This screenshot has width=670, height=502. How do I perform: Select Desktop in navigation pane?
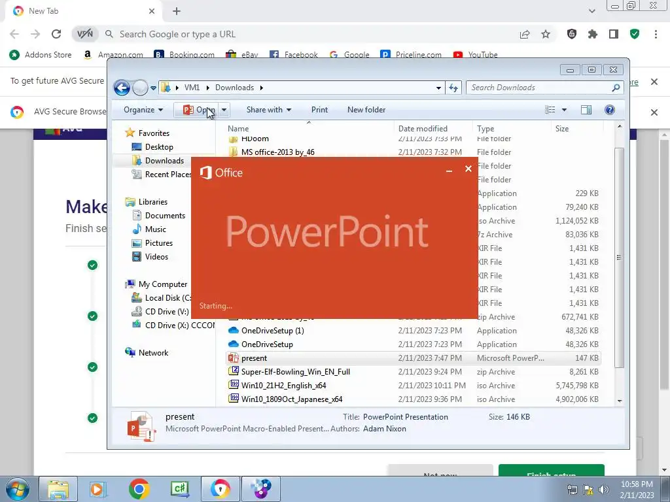point(159,147)
